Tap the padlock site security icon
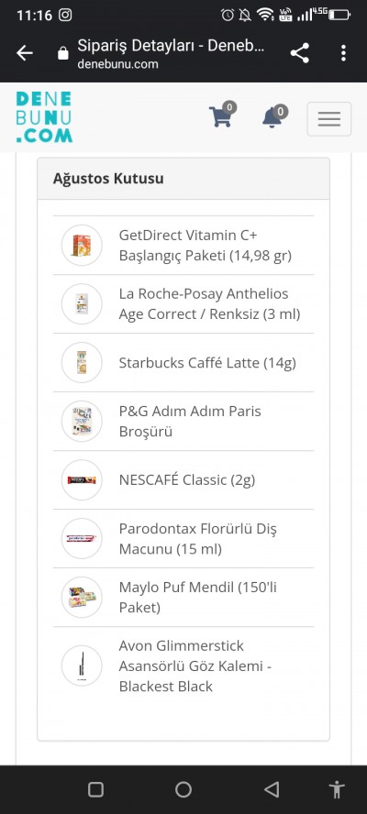The image size is (367, 814). point(63,53)
